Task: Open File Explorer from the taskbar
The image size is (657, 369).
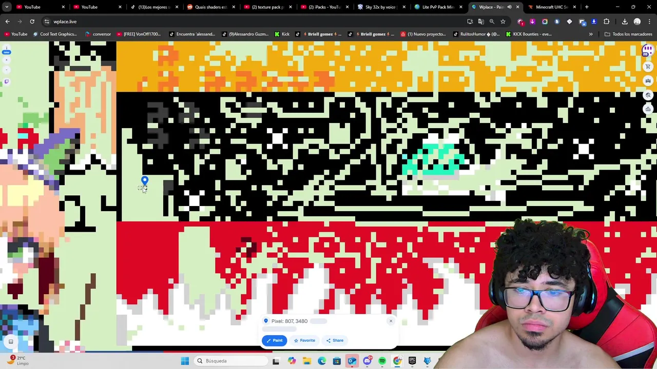Action: 306,361
